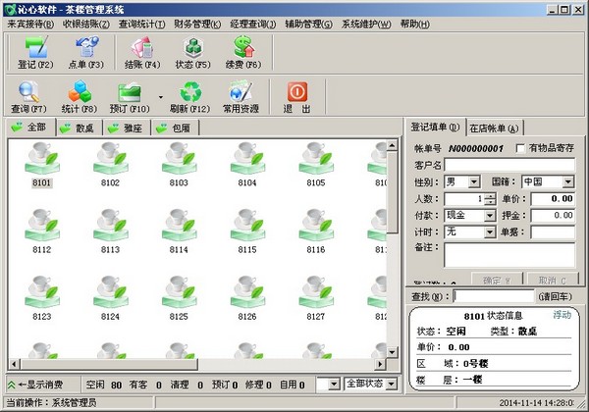
Task: Click the 统计 (F8) statistics icon
Action: 80,96
